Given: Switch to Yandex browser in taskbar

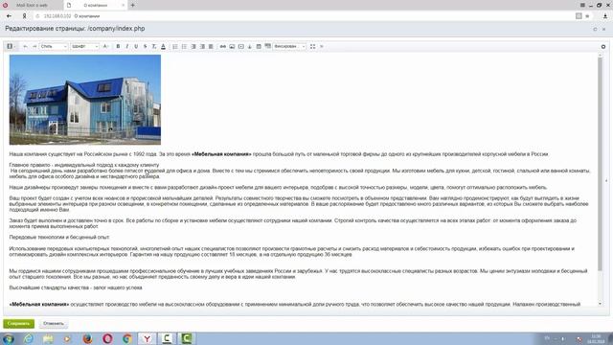Looking at the screenshot, I should 147,338.
